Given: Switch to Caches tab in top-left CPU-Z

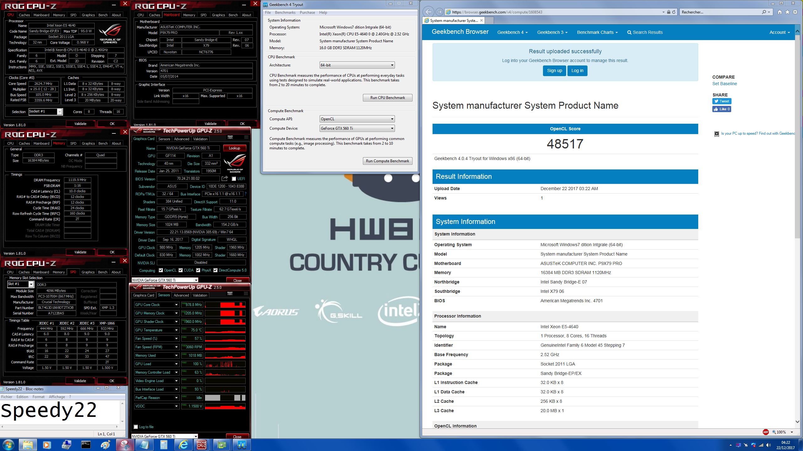Looking at the screenshot, I should point(24,15).
